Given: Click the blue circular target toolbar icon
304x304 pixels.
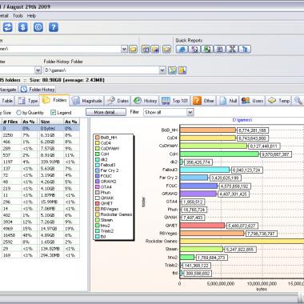Looking at the screenshot, I should click(38, 27).
